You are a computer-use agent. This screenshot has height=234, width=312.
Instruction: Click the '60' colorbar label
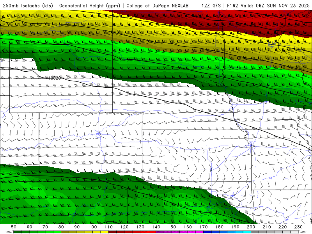tap(30, 227)
